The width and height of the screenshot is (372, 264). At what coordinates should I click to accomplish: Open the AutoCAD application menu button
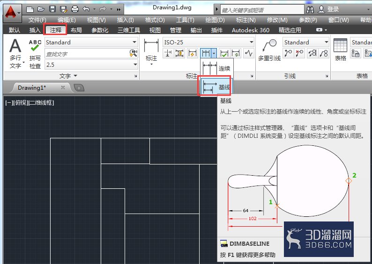[x=12, y=13]
